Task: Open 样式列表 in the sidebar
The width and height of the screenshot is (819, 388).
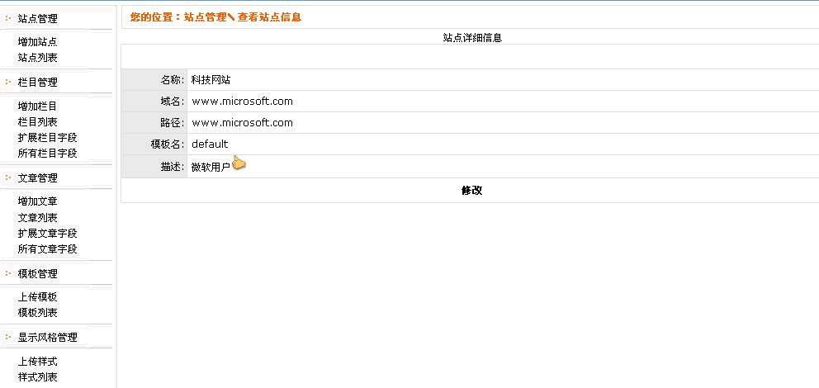Action: pyautogui.click(x=38, y=377)
